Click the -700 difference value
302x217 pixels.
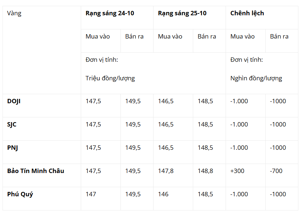coord(276,171)
